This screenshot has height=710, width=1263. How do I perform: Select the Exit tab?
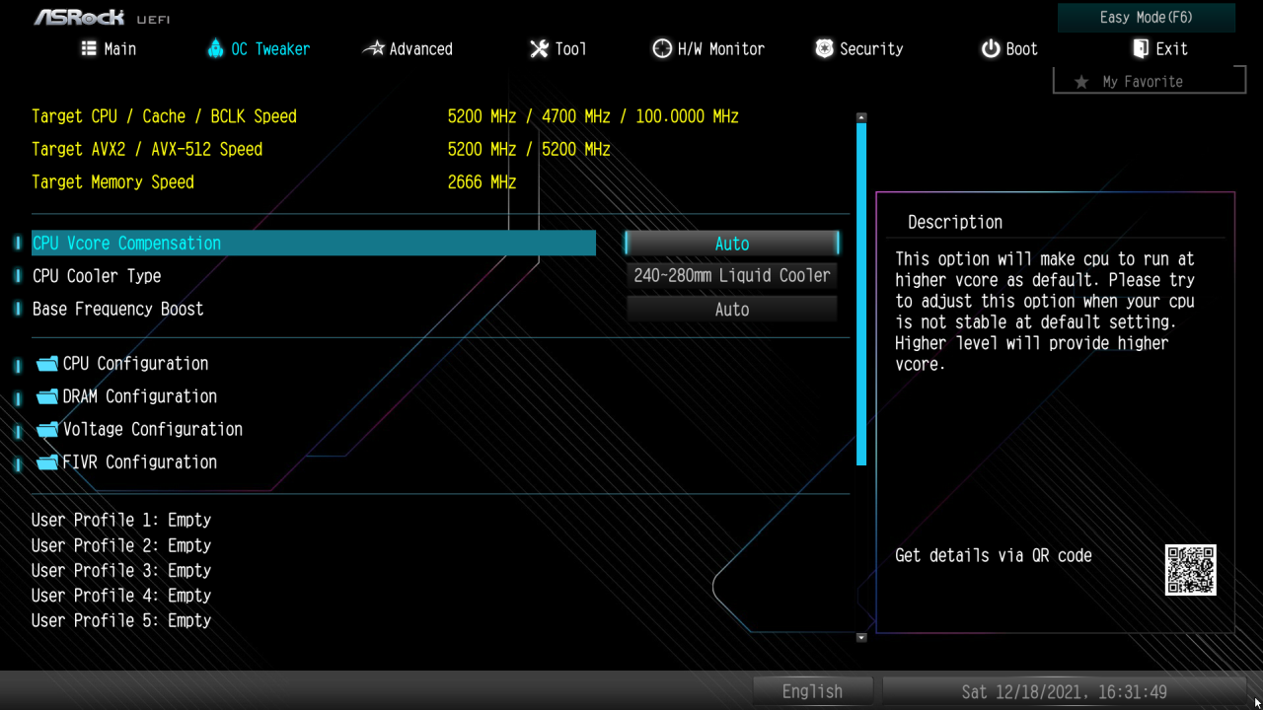point(1160,48)
